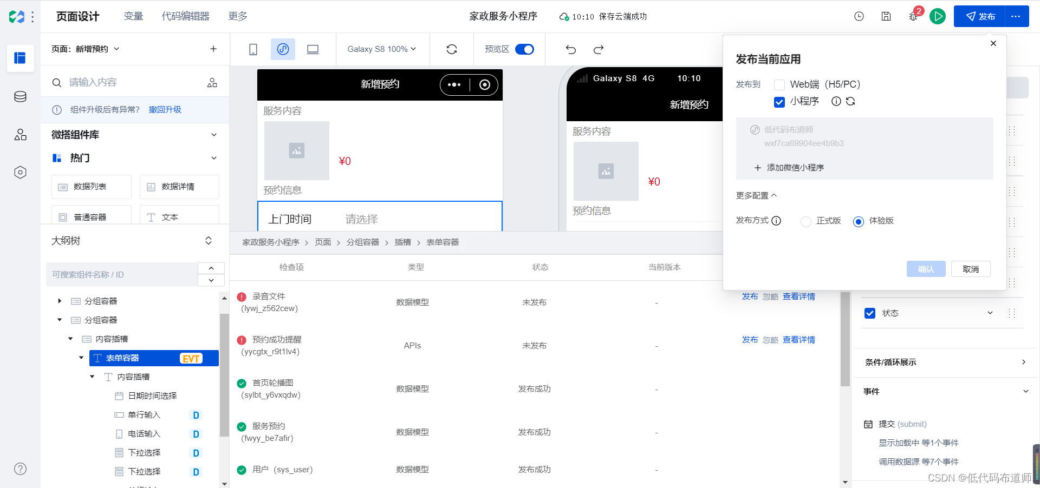Open the Galaxy S8 100% device dropdown

[382, 49]
